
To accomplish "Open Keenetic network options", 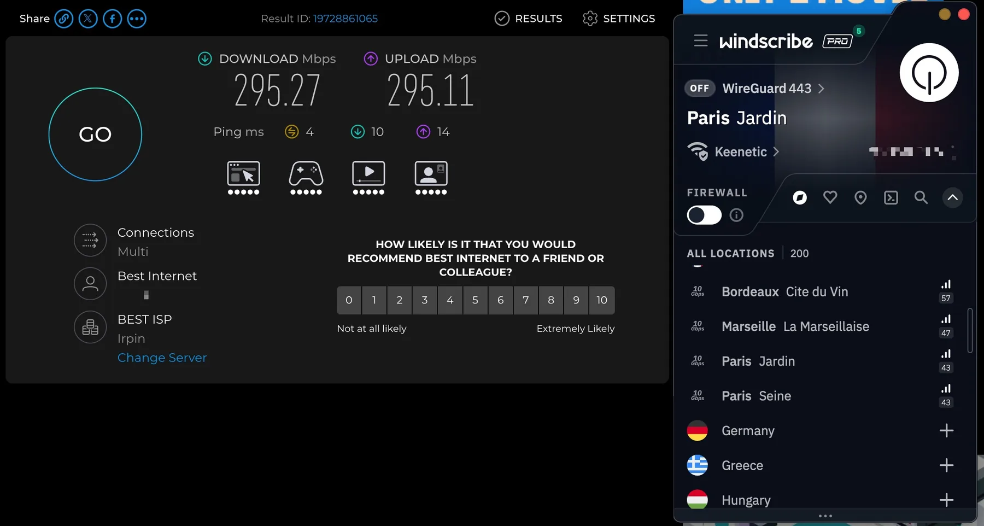I will pos(747,152).
